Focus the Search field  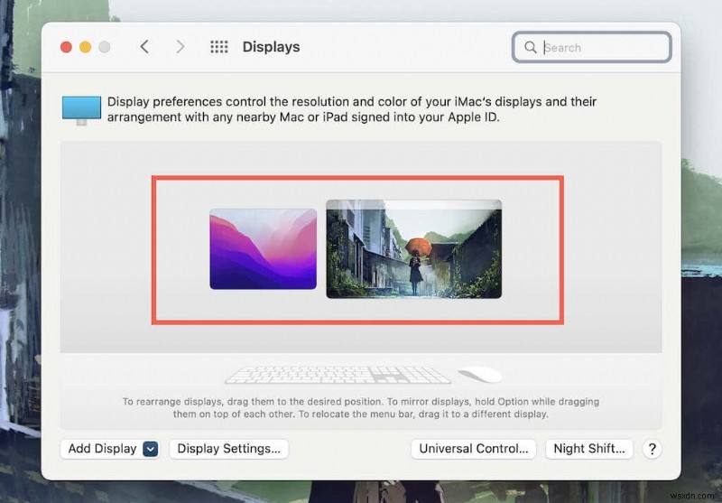(591, 47)
